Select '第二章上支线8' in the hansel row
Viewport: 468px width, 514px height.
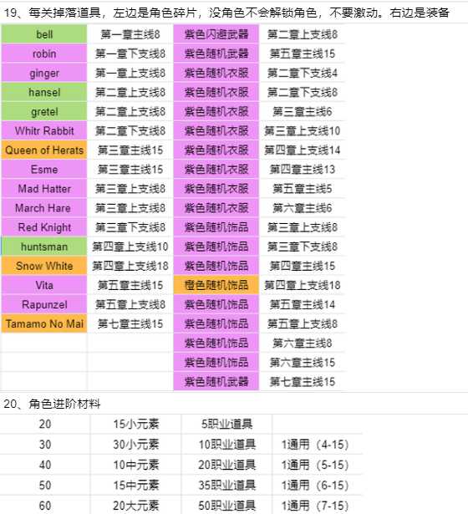point(130,92)
